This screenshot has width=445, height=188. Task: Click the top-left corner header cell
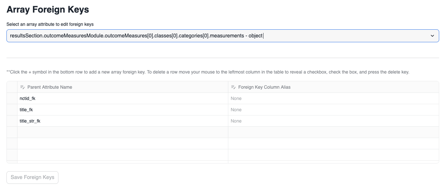(x=12, y=87)
